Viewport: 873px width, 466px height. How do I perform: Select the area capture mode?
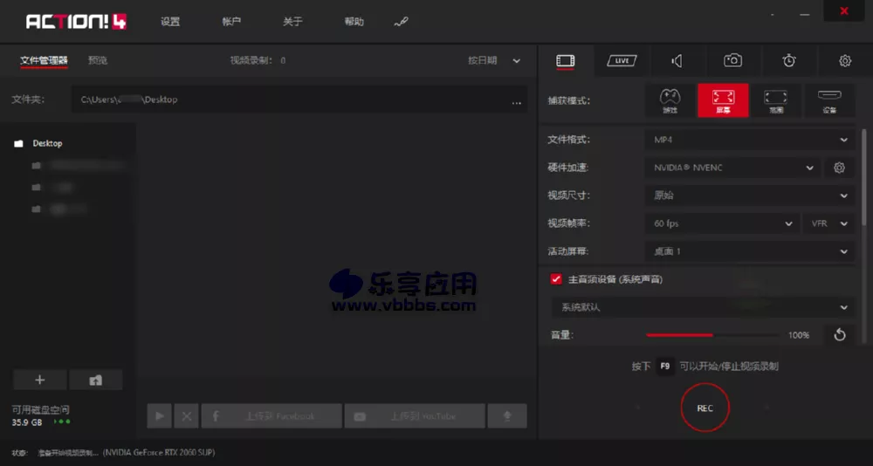(775, 100)
